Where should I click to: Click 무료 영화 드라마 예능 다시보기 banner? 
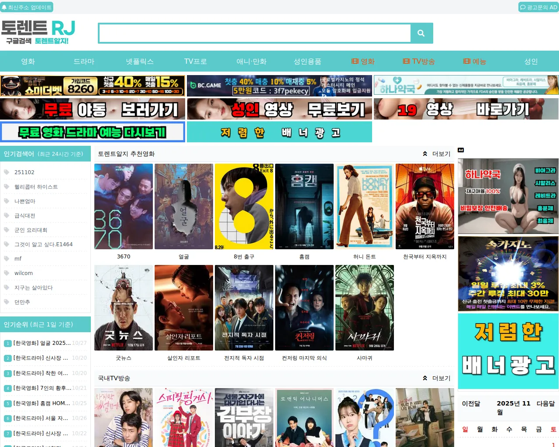coord(93,132)
